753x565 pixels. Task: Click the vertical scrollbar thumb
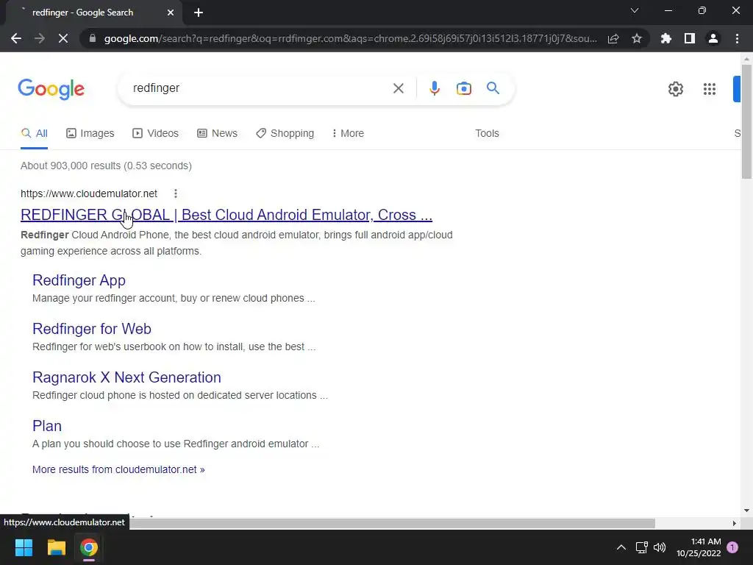click(746, 121)
